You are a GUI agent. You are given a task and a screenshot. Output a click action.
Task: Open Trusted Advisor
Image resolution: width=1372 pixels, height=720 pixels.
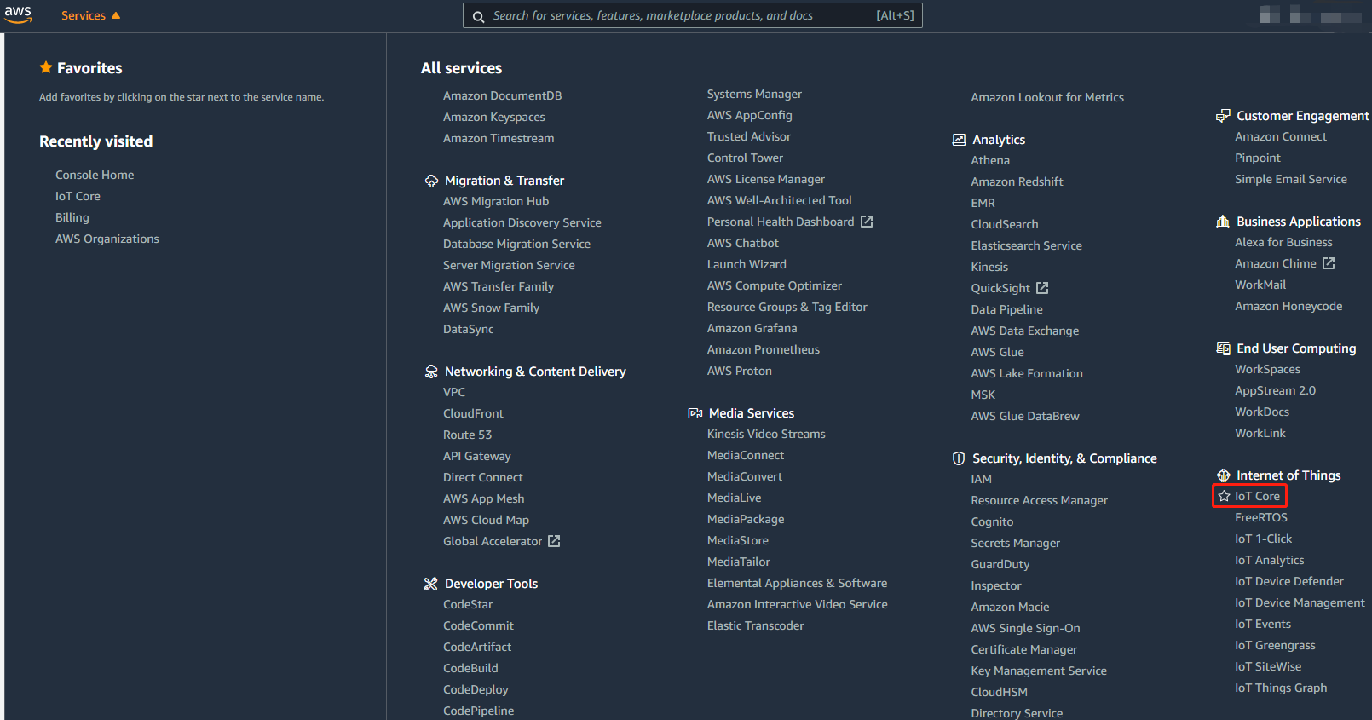pyautogui.click(x=749, y=136)
